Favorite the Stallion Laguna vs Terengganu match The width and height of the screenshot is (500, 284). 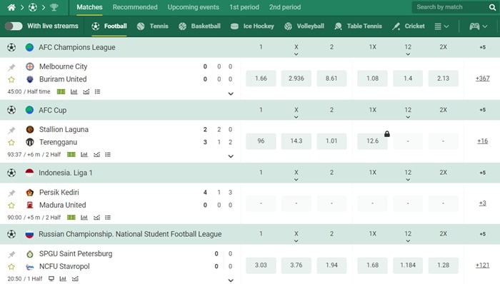[11, 142]
